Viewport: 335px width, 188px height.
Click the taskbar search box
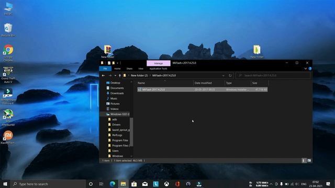pyautogui.click(x=48, y=184)
